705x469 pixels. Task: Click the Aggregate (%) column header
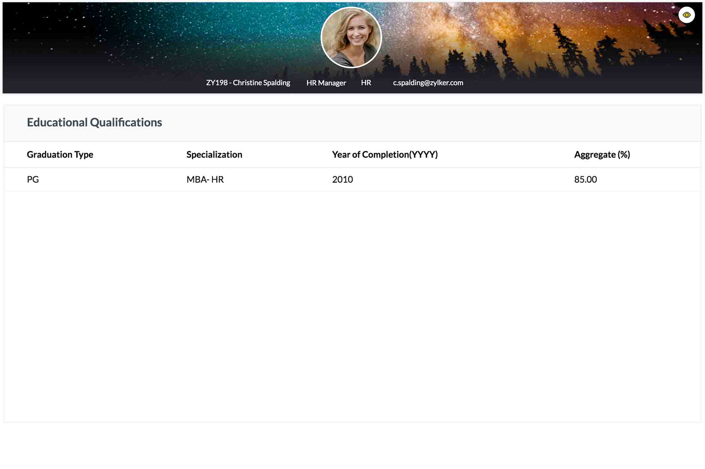click(602, 155)
